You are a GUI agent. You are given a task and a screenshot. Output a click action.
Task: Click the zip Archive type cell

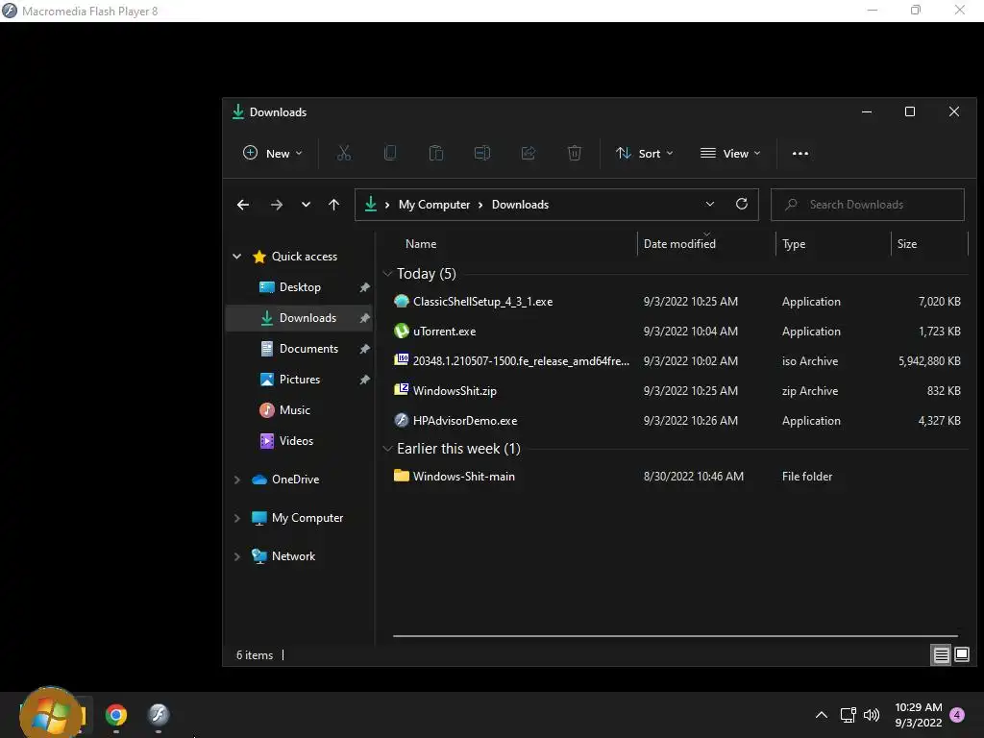pyautogui.click(x=809, y=391)
